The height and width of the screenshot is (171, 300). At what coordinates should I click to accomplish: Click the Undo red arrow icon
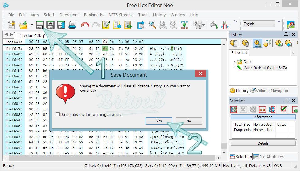tap(85, 25)
